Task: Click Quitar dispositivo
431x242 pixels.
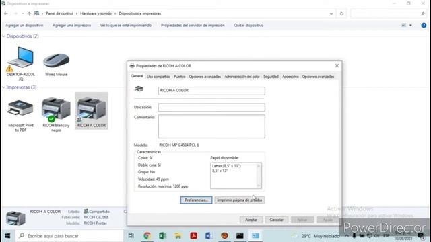Action: 248,26
